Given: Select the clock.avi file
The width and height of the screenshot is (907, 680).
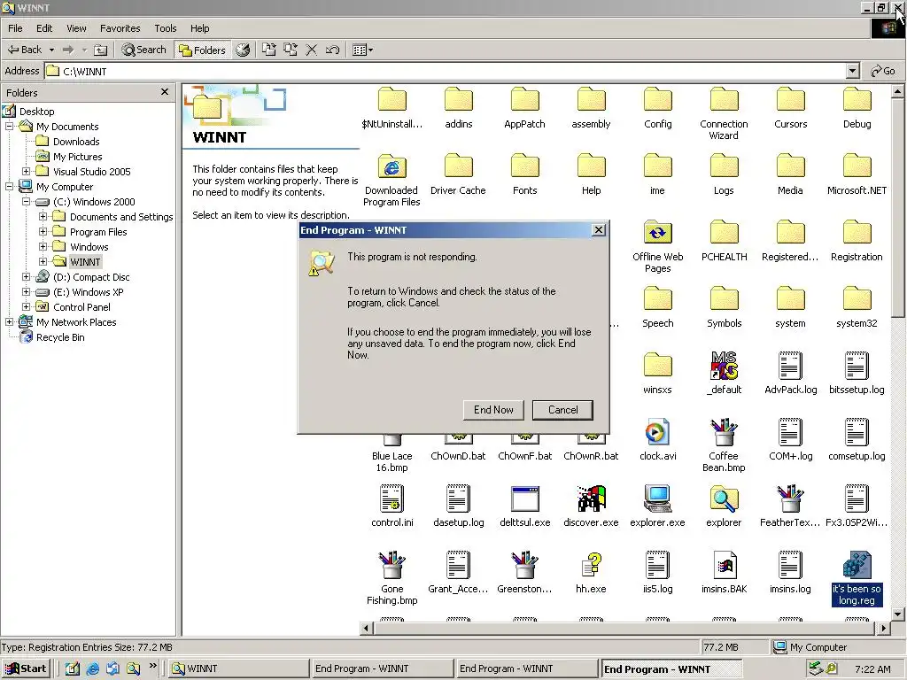Looking at the screenshot, I should tap(658, 439).
